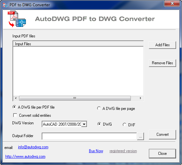Screen dimensions: 182x165
Task: Click the registered version link
Action: 123,151
